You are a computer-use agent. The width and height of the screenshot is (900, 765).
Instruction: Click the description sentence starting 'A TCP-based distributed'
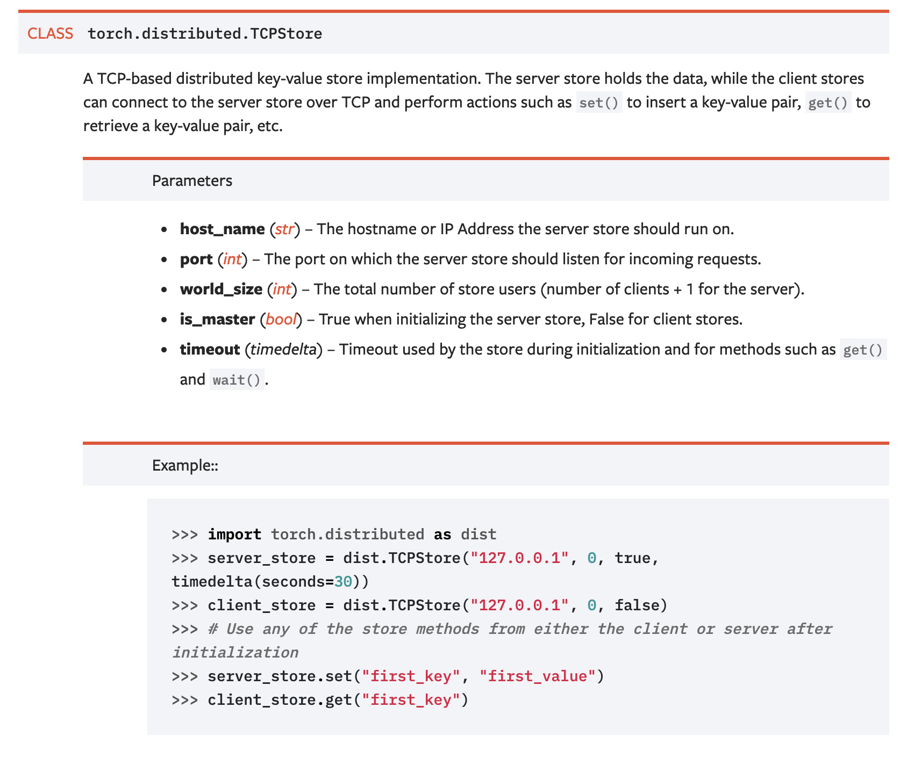click(x=283, y=79)
